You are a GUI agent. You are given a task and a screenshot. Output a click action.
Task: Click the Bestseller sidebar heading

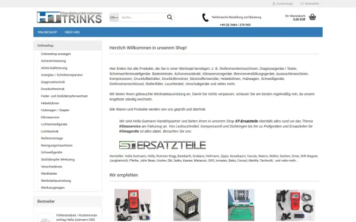coord(46,201)
